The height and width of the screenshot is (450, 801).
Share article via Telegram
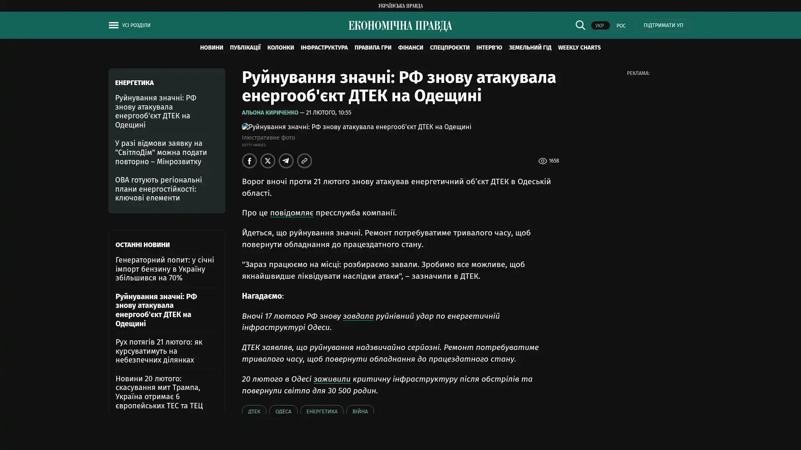click(286, 161)
